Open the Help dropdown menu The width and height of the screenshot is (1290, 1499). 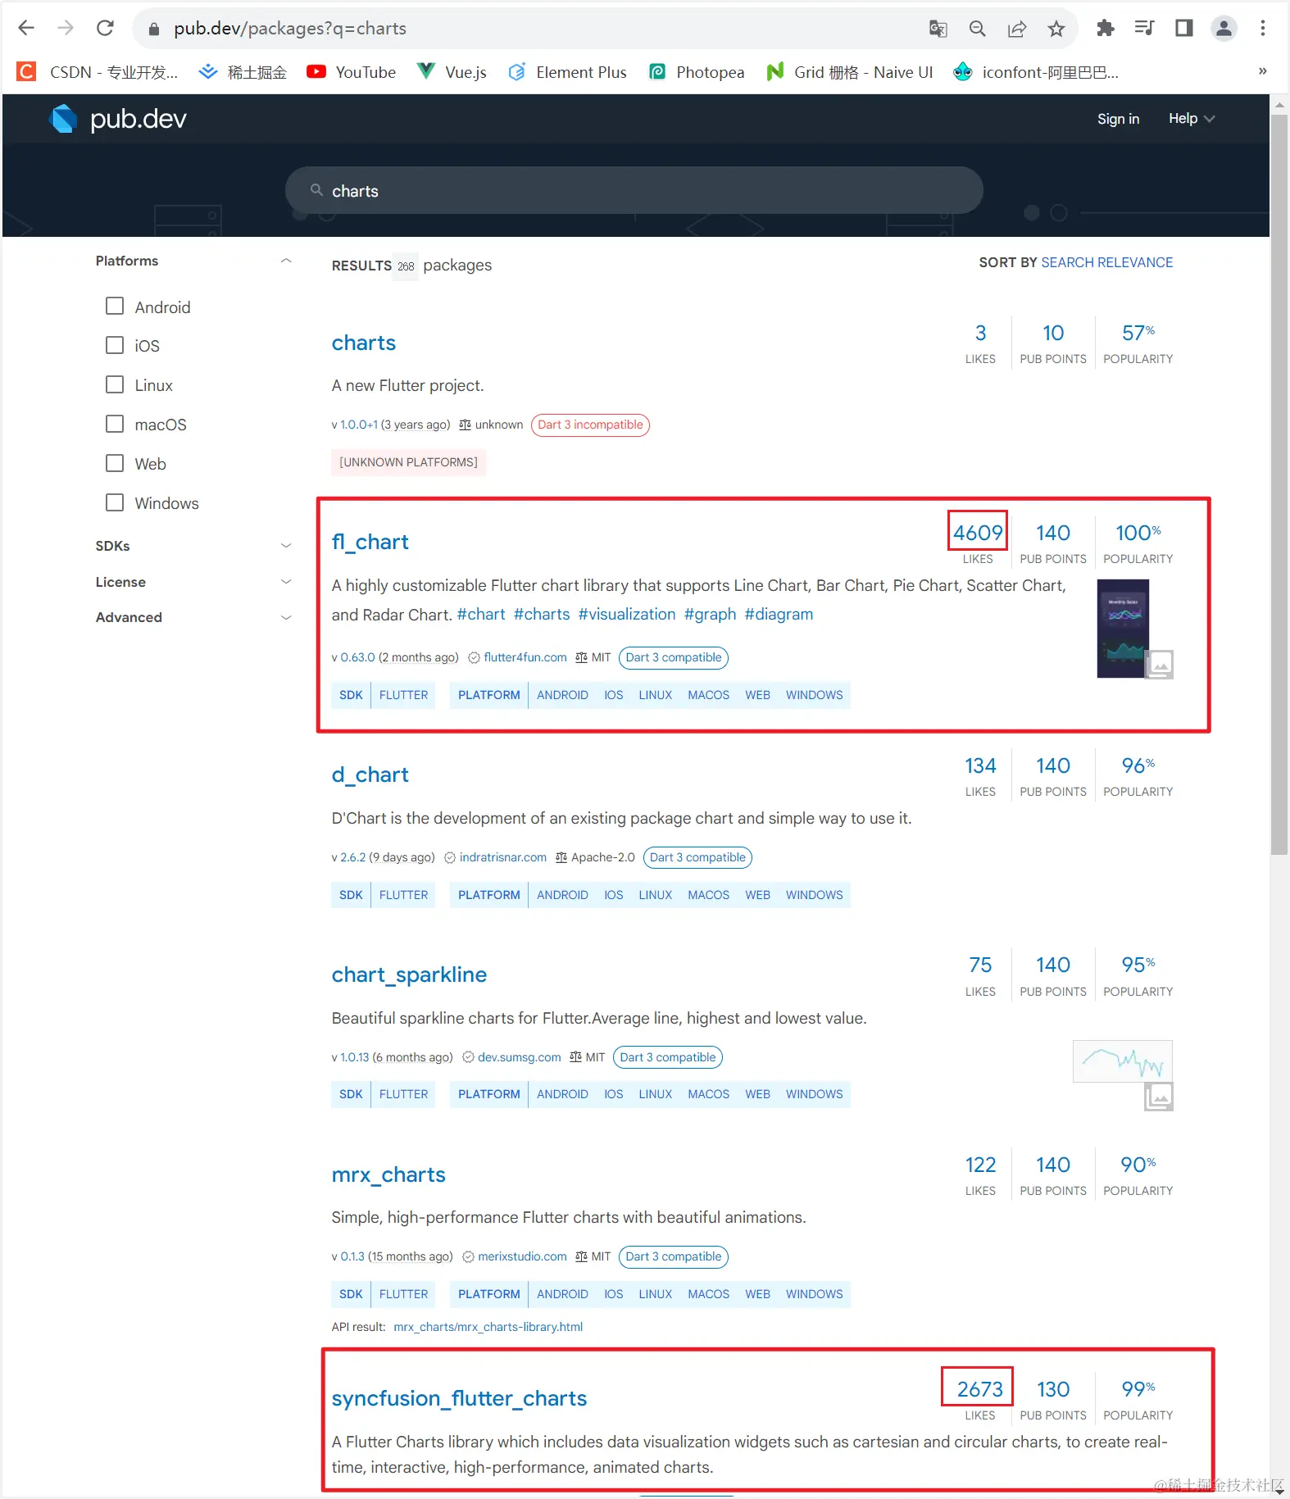pyautogui.click(x=1191, y=119)
